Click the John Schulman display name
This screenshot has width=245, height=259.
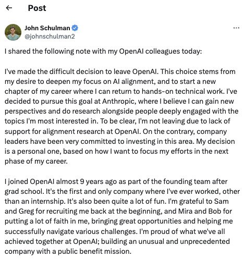pos(47,28)
